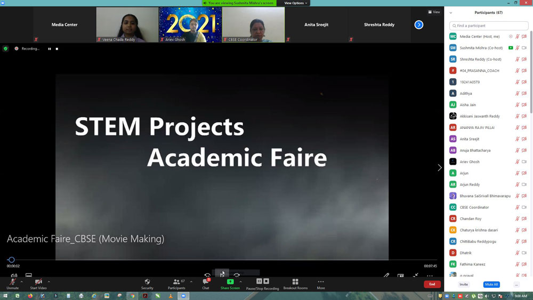Open the More options in meeting toolbar
Screen dimensions: 533x300
coord(321,283)
